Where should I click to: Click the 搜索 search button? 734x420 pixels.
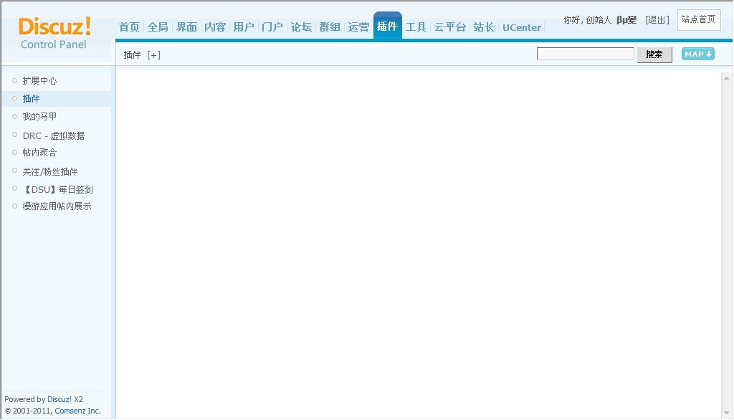tap(654, 54)
